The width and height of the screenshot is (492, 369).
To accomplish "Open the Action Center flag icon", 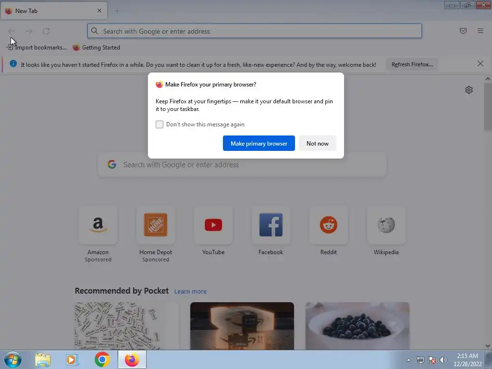I will pos(432,360).
